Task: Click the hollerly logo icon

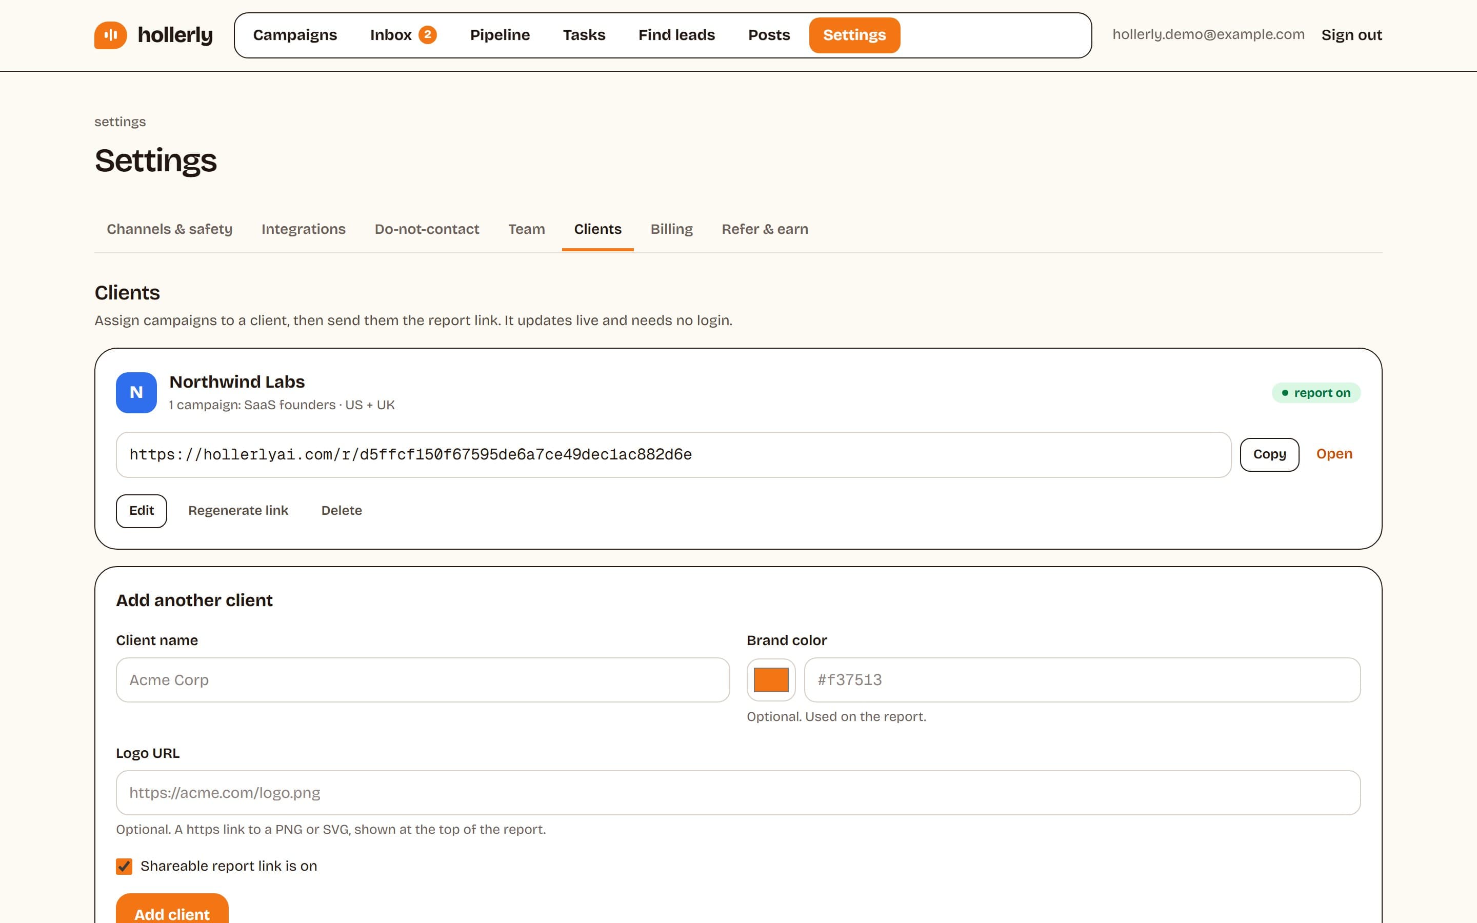Action: point(110,35)
